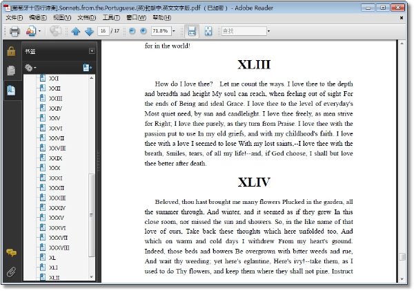This screenshot has height=291, width=414.
Task: Click bookmark list scroll up arrow
Action: point(91,78)
